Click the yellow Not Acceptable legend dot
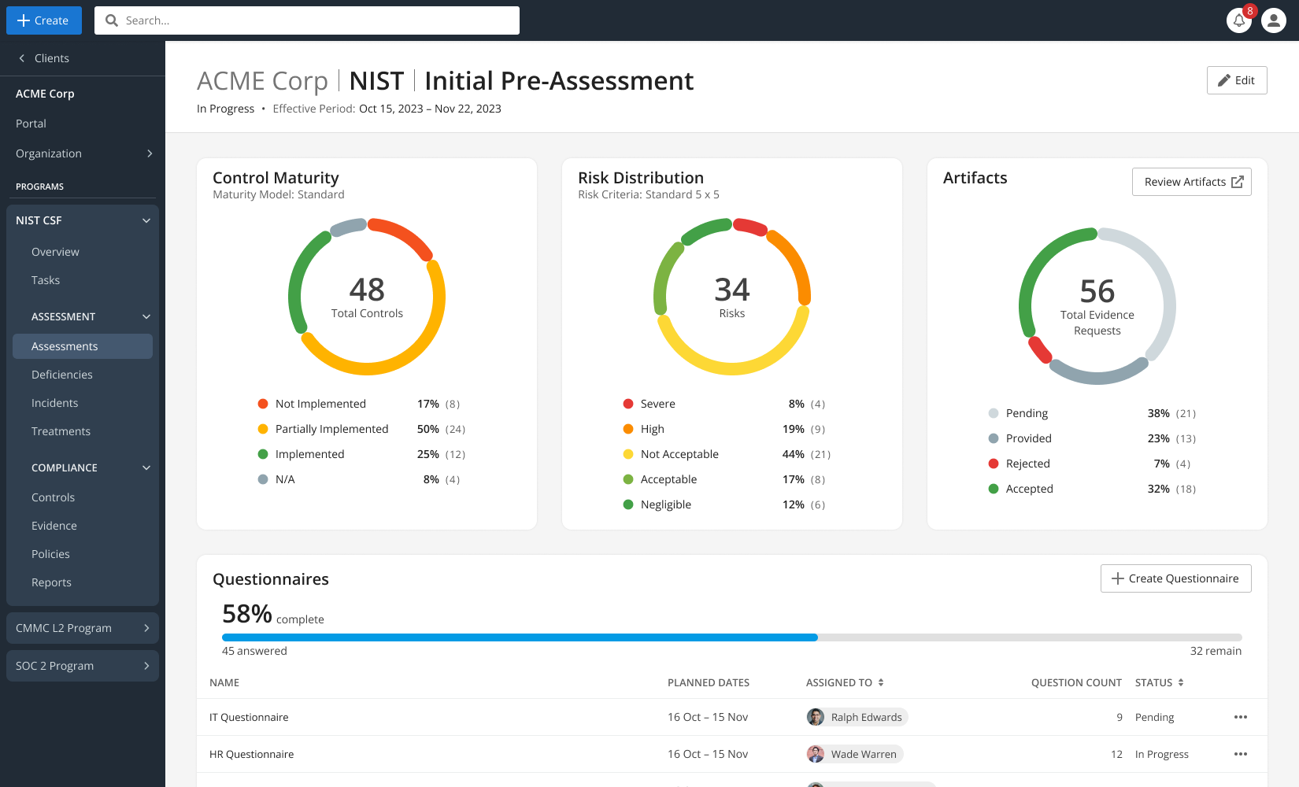The image size is (1299, 787). (628, 454)
